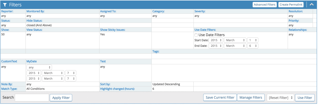Open the MyDate 'any' dropdown
Viewport: 318px width, 105px height.
pos(39,67)
